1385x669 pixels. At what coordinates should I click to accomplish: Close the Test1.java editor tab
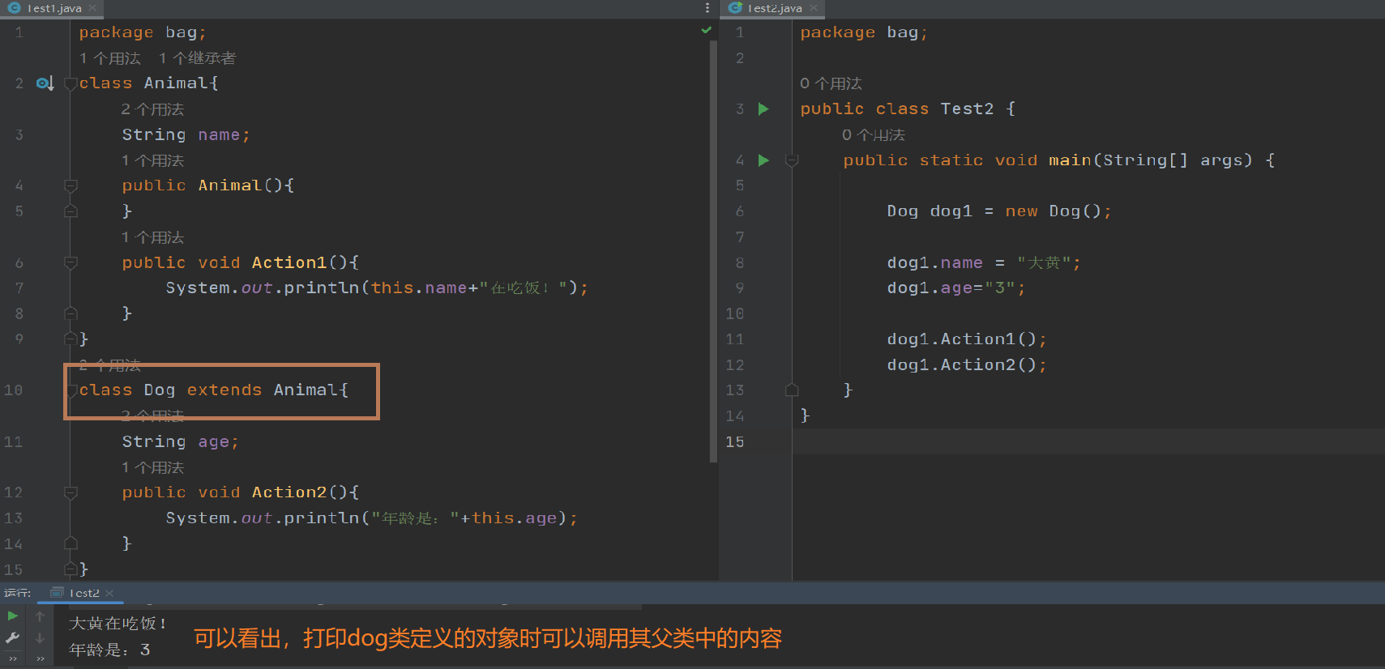92,8
